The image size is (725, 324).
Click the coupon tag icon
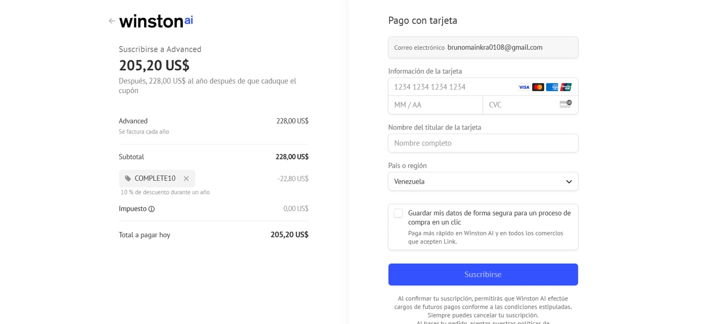pos(128,178)
